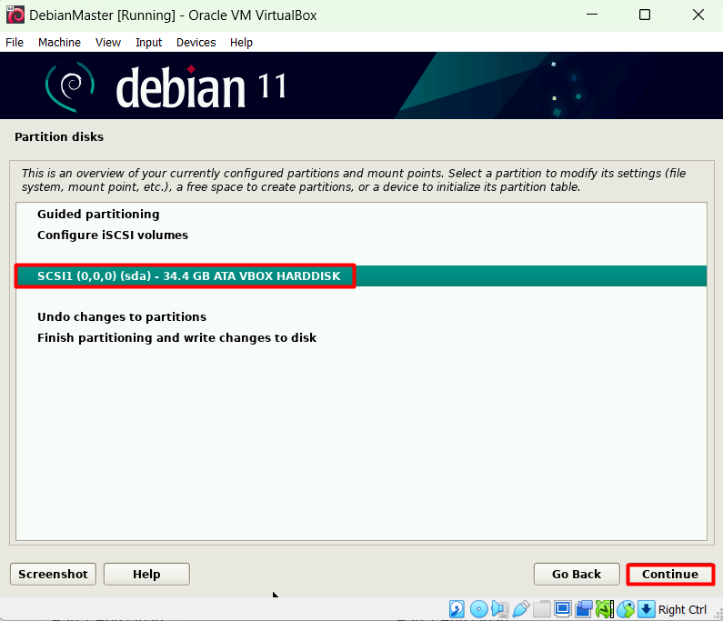Click the shared folders status icon
Viewport: 723px width, 621px height.
[x=541, y=609]
